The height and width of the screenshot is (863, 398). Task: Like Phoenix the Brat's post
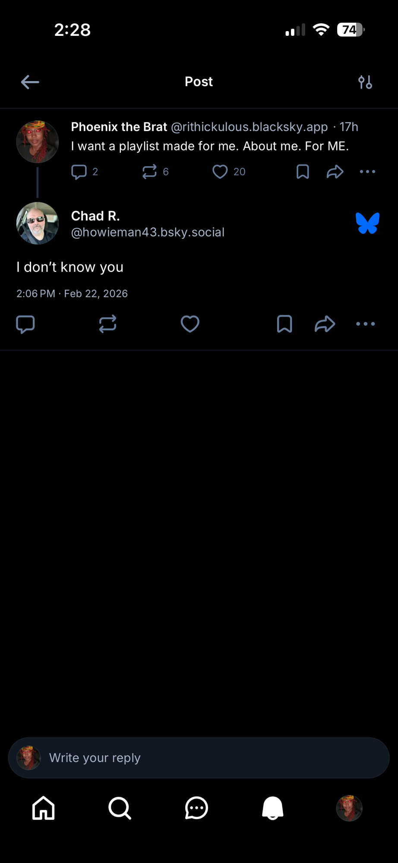[220, 172]
